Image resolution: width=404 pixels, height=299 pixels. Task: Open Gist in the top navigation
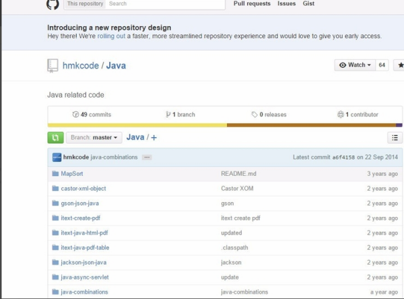[x=309, y=4]
